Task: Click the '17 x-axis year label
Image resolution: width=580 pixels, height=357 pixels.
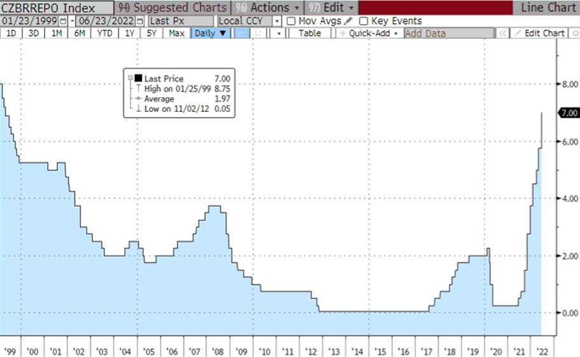Action: pyautogui.click(x=427, y=351)
